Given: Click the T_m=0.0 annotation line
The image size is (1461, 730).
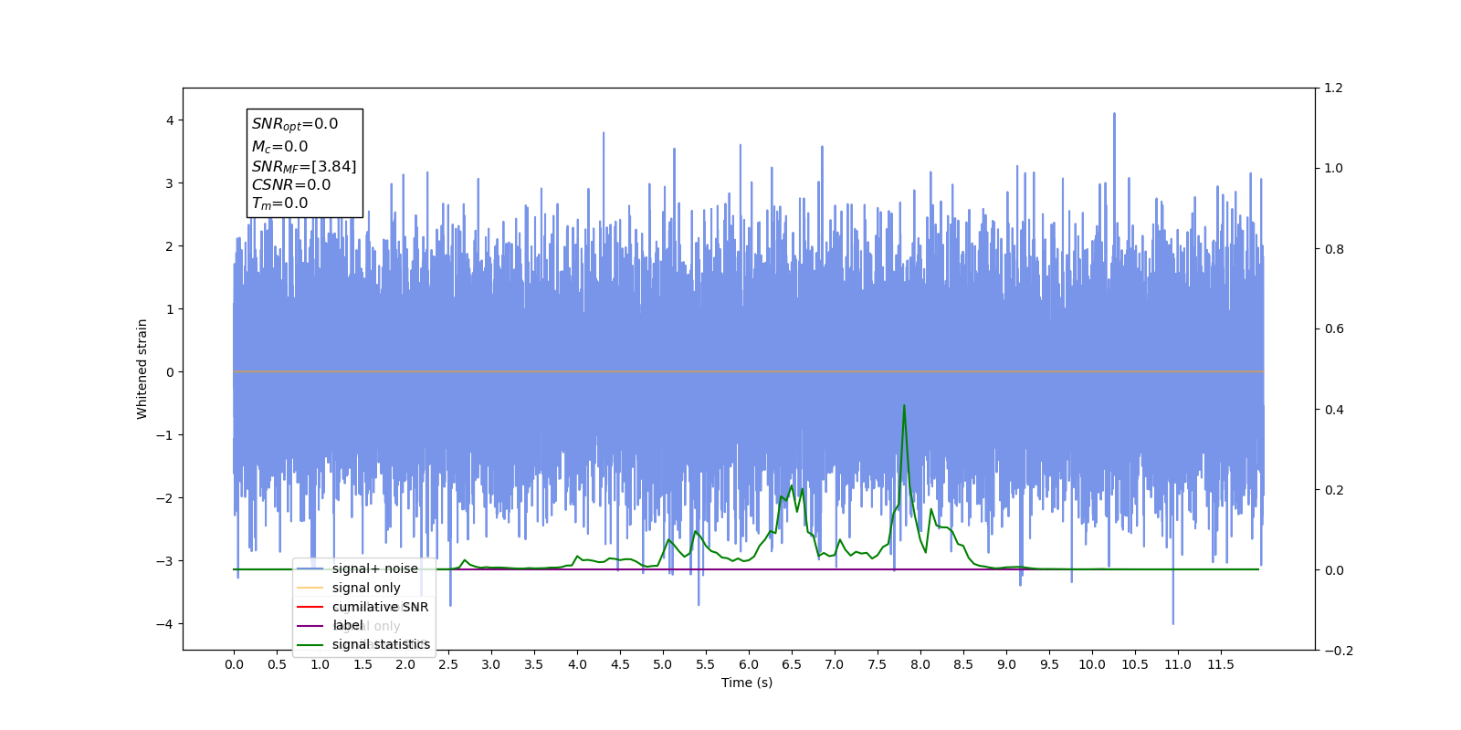Looking at the screenshot, I should pyautogui.click(x=280, y=203).
